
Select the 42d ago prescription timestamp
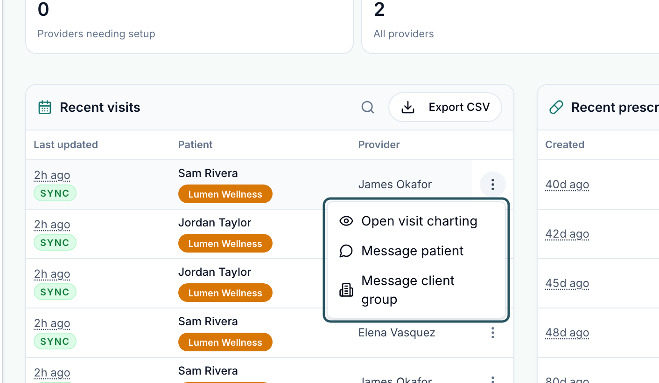567,234
